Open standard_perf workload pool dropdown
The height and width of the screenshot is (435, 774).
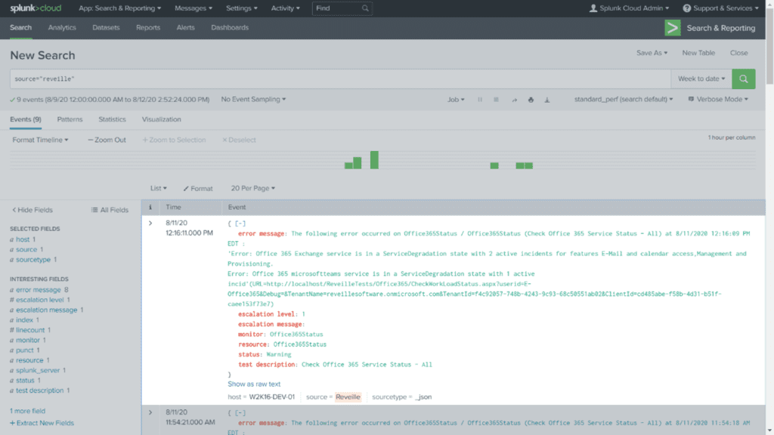(x=624, y=99)
